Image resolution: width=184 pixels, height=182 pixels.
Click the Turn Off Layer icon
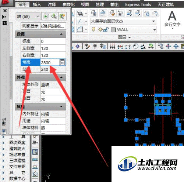[x=155, y=13]
